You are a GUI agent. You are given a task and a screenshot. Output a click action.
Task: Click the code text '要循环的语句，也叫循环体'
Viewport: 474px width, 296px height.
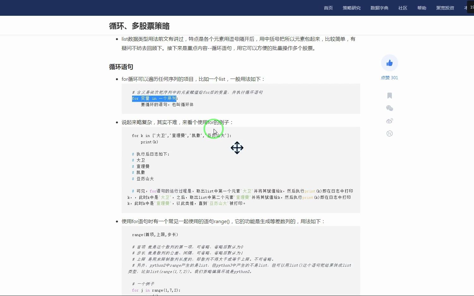167,104
